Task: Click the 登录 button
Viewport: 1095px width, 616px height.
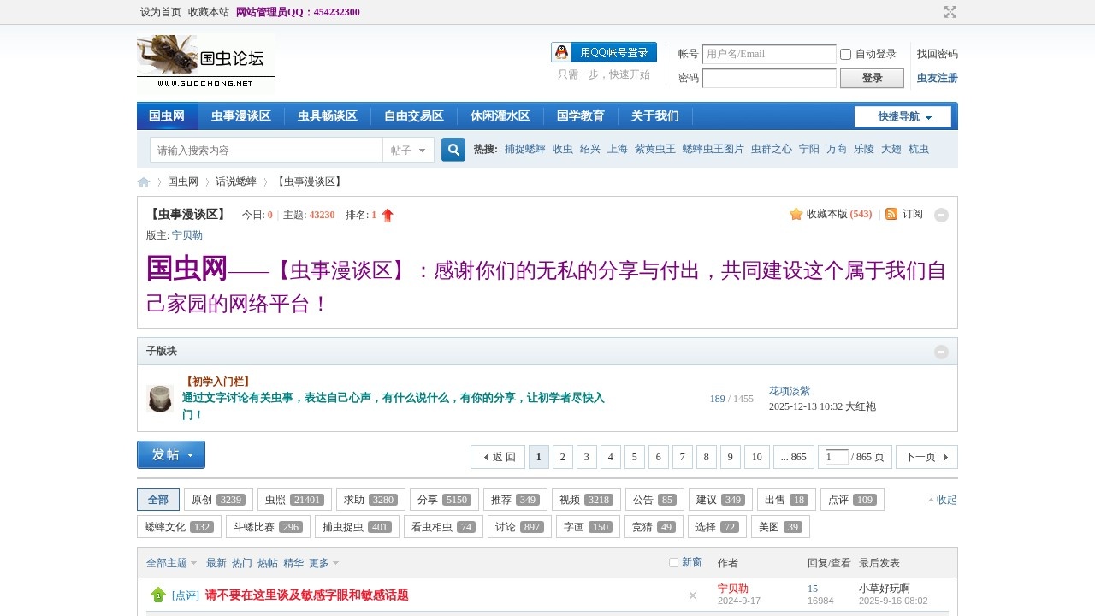Action: [x=871, y=77]
